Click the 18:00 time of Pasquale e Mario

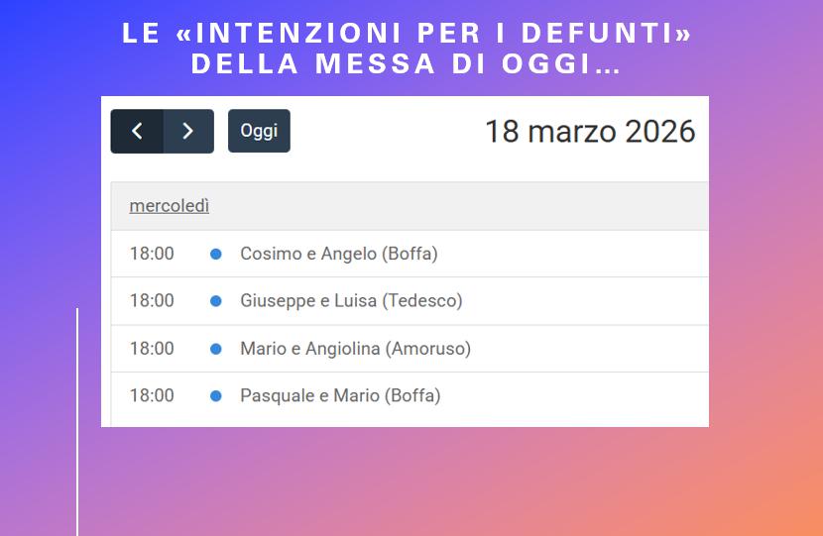point(152,395)
